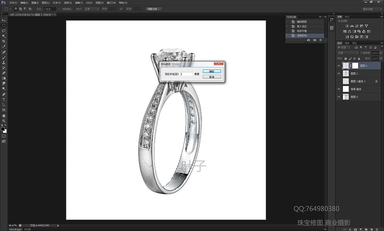This screenshot has height=231, width=384.
Task: Click the 羽化半径 input field
Action: point(186,74)
